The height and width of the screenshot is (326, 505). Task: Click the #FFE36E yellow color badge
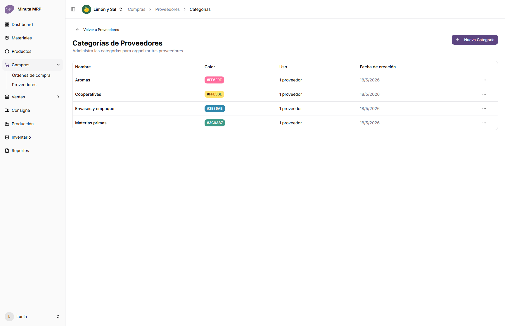click(x=214, y=94)
